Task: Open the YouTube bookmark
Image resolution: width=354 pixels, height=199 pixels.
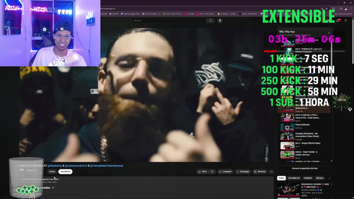Action: pyautogui.click(x=189, y=14)
